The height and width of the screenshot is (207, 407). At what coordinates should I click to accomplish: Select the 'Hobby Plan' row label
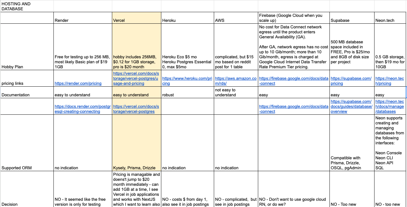pyautogui.click(x=27, y=47)
